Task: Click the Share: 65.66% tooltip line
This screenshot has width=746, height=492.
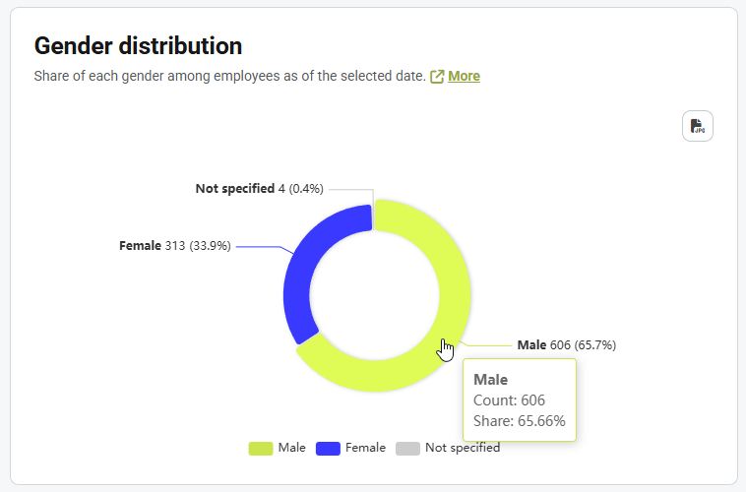Action: pos(519,421)
